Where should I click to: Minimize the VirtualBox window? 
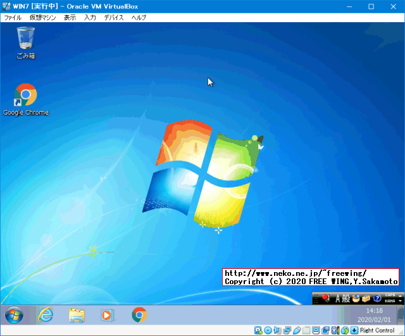(349, 6)
